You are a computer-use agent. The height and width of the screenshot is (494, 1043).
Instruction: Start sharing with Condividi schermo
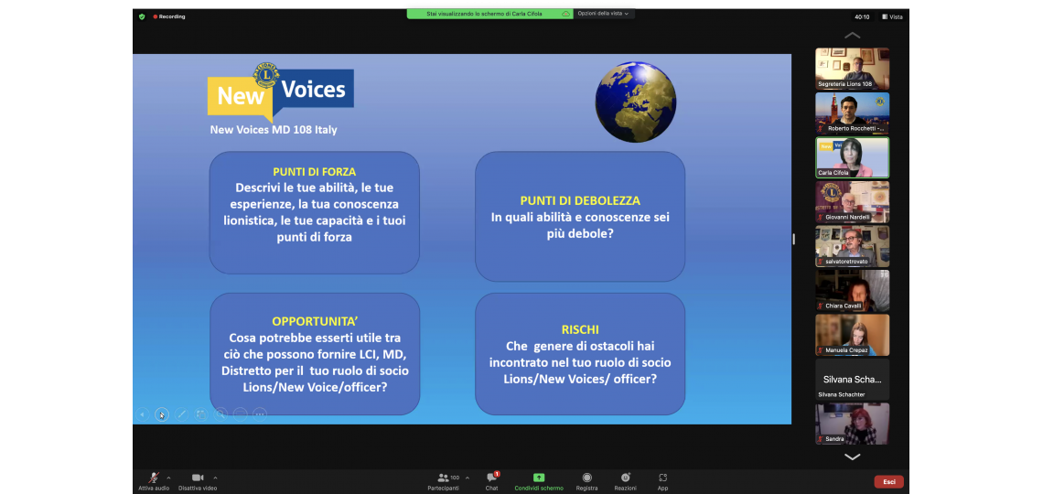point(539,481)
